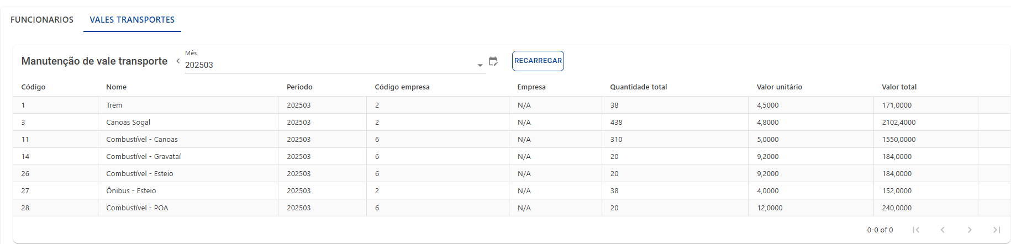Select the Canoas Sogal row
This screenshot has height=244, width=1011.
512,122
